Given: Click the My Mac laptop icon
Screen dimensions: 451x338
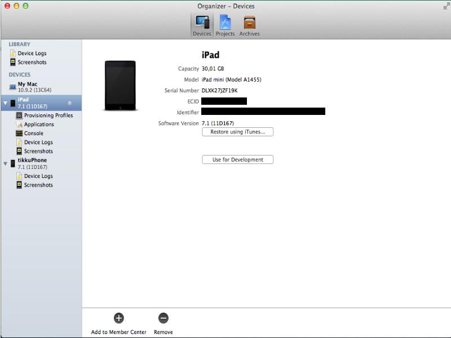Looking at the screenshot, I should click(x=12, y=87).
